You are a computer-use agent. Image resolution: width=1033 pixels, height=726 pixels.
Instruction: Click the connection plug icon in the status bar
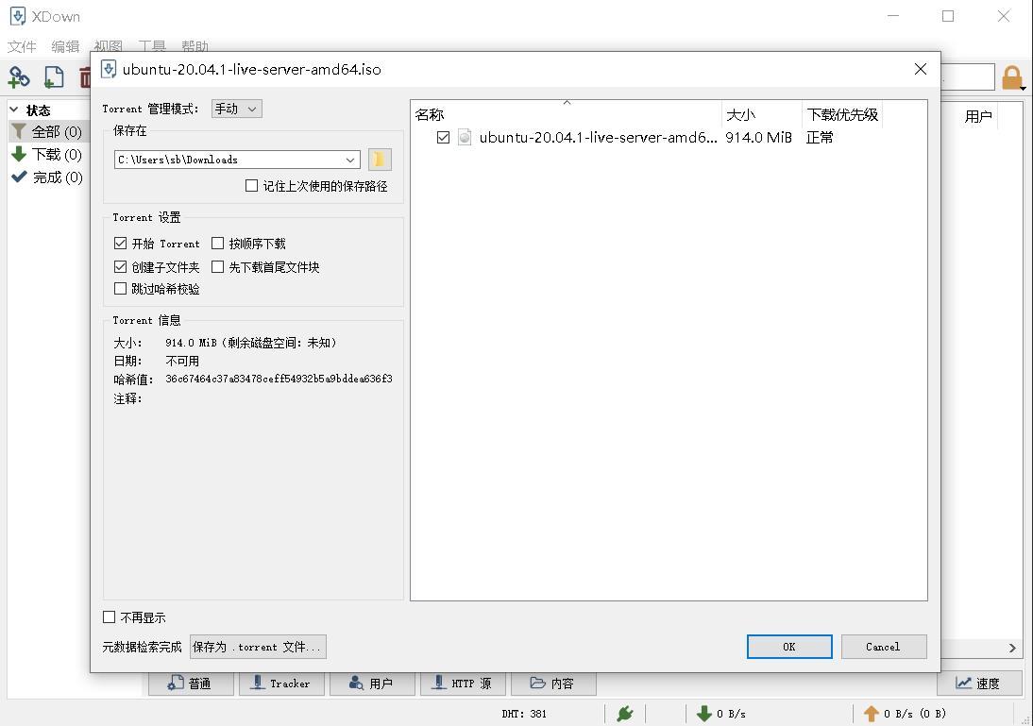click(624, 713)
